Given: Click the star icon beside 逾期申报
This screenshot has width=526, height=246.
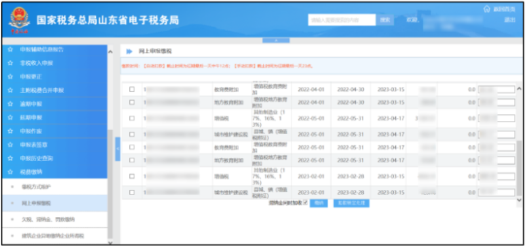Looking at the screenshot, I should tap(11, 104).
